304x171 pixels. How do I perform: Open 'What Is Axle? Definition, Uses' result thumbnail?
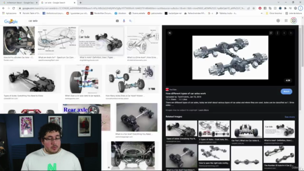101,41
